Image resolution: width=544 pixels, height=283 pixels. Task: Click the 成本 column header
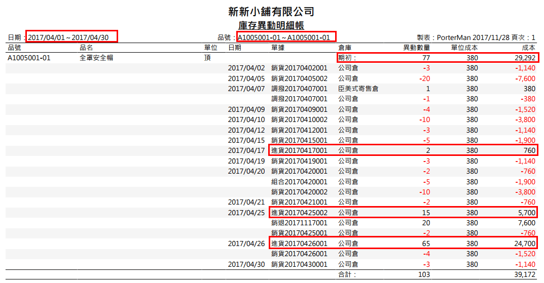coord(529,48)
